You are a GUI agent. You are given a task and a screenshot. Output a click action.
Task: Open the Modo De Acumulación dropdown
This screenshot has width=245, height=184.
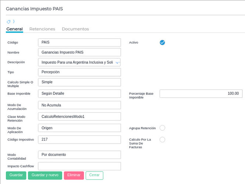click(79, 105)
